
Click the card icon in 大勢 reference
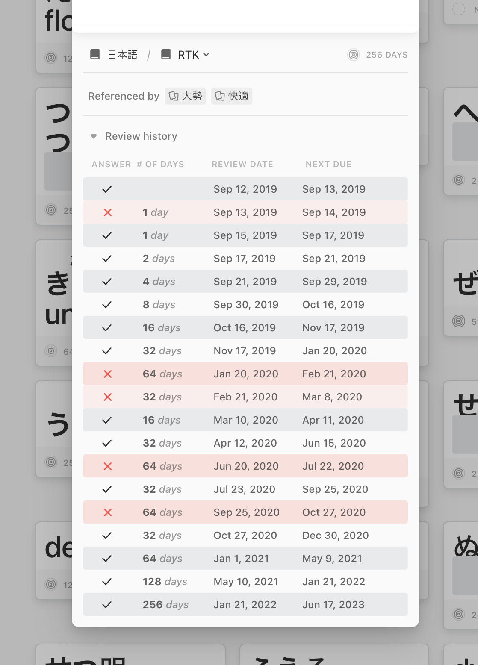174,96
